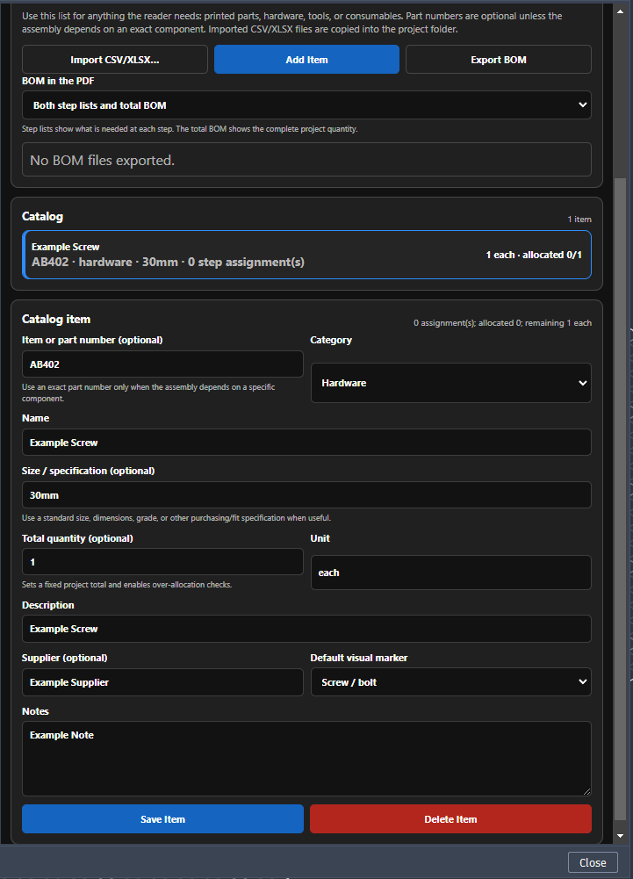Click the Save Item button
Viewport: 633px width, 879px height.
(162, 819)
